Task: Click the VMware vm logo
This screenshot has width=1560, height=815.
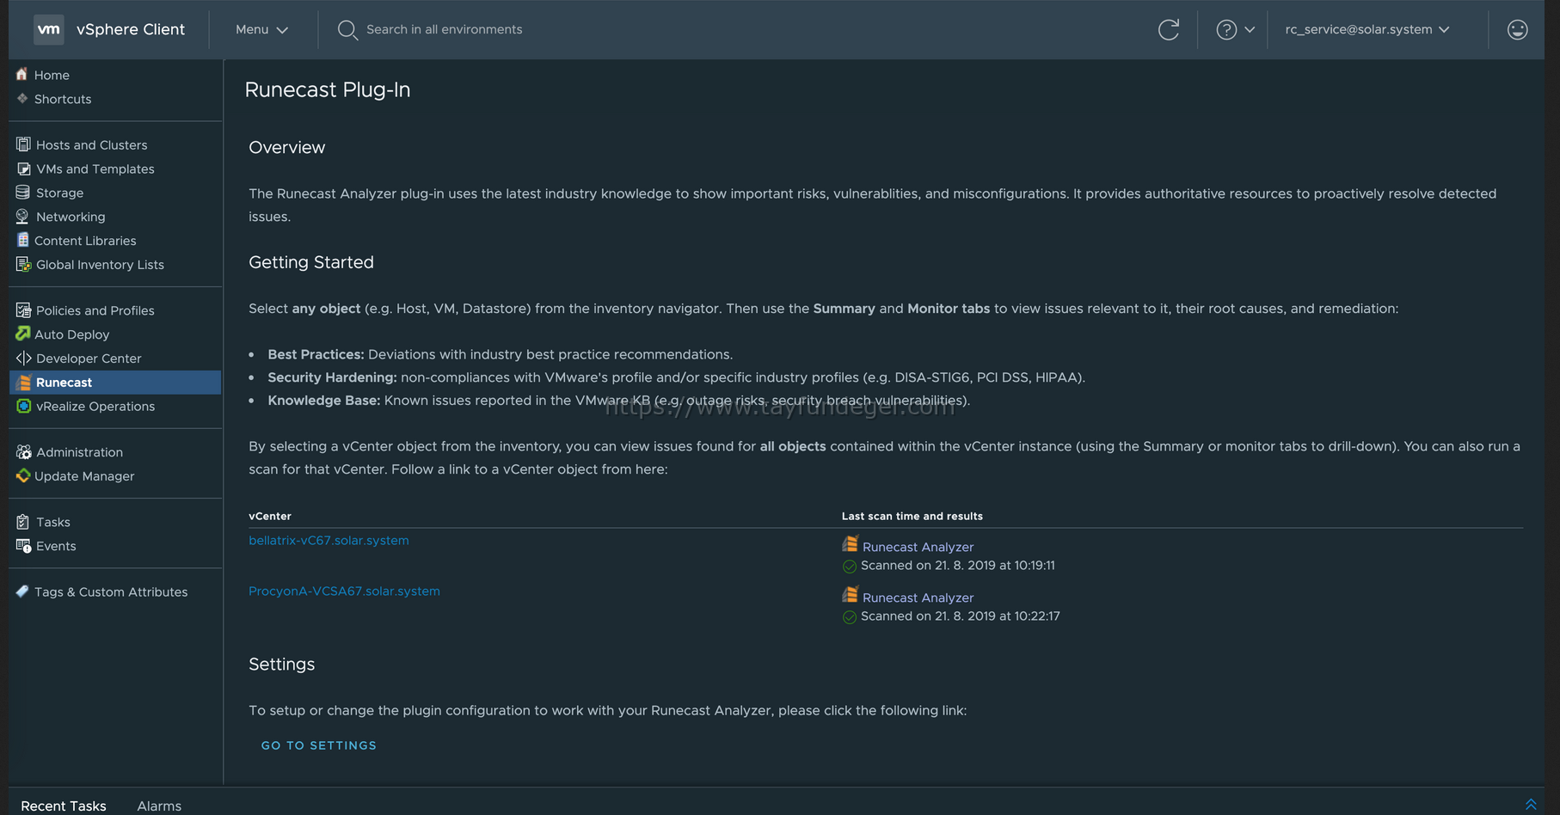Action: tap(49, 29)
